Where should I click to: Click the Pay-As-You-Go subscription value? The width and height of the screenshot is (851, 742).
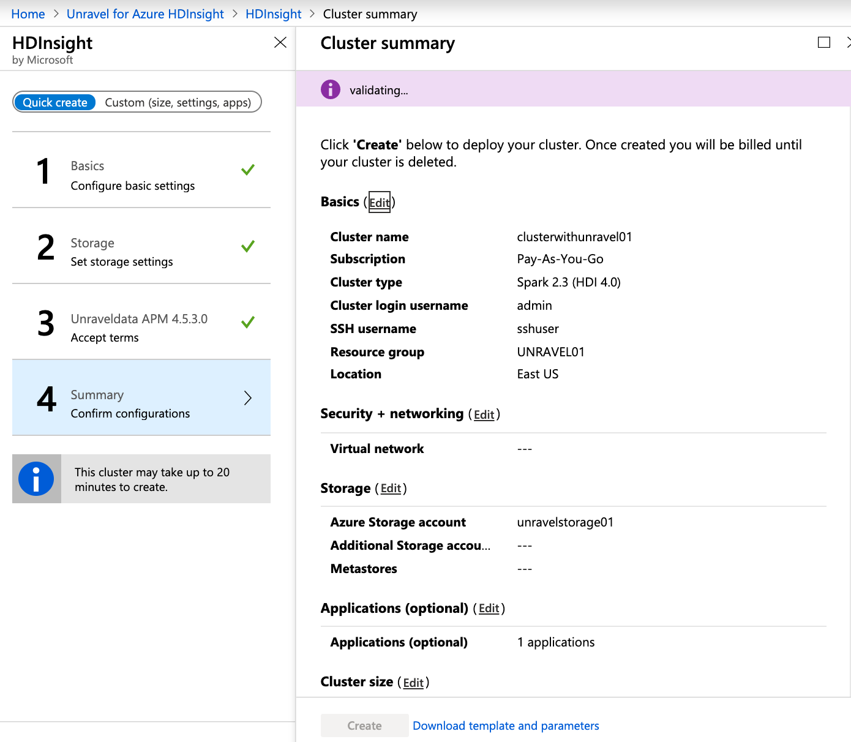tap(560, 259)
